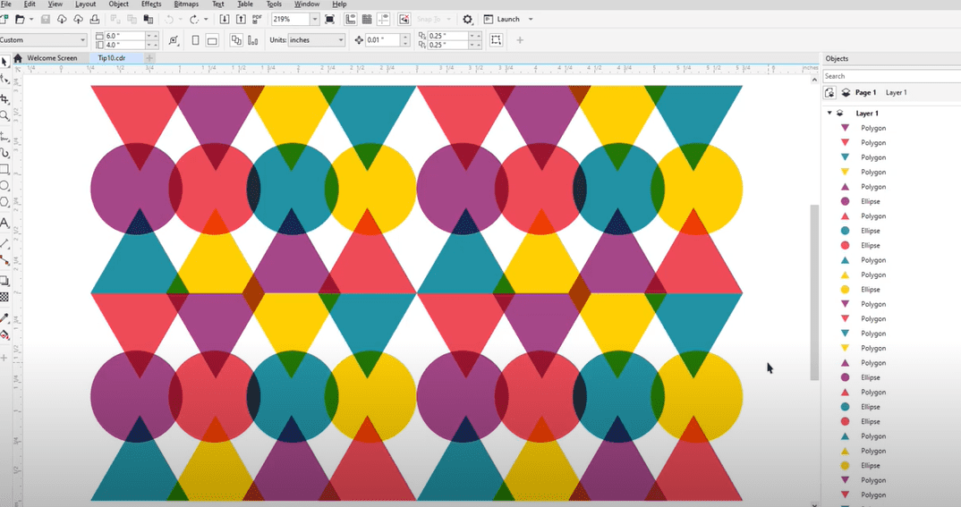
Task: Open the Options gear settings
Action: (x=467, y=19)
